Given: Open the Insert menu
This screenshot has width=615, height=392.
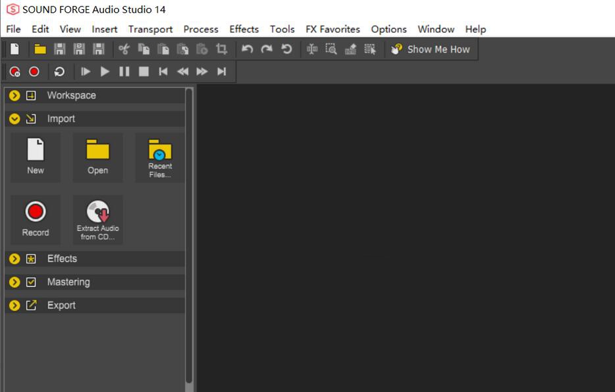Looking at the screenshot, I should (x=104, y=30).
